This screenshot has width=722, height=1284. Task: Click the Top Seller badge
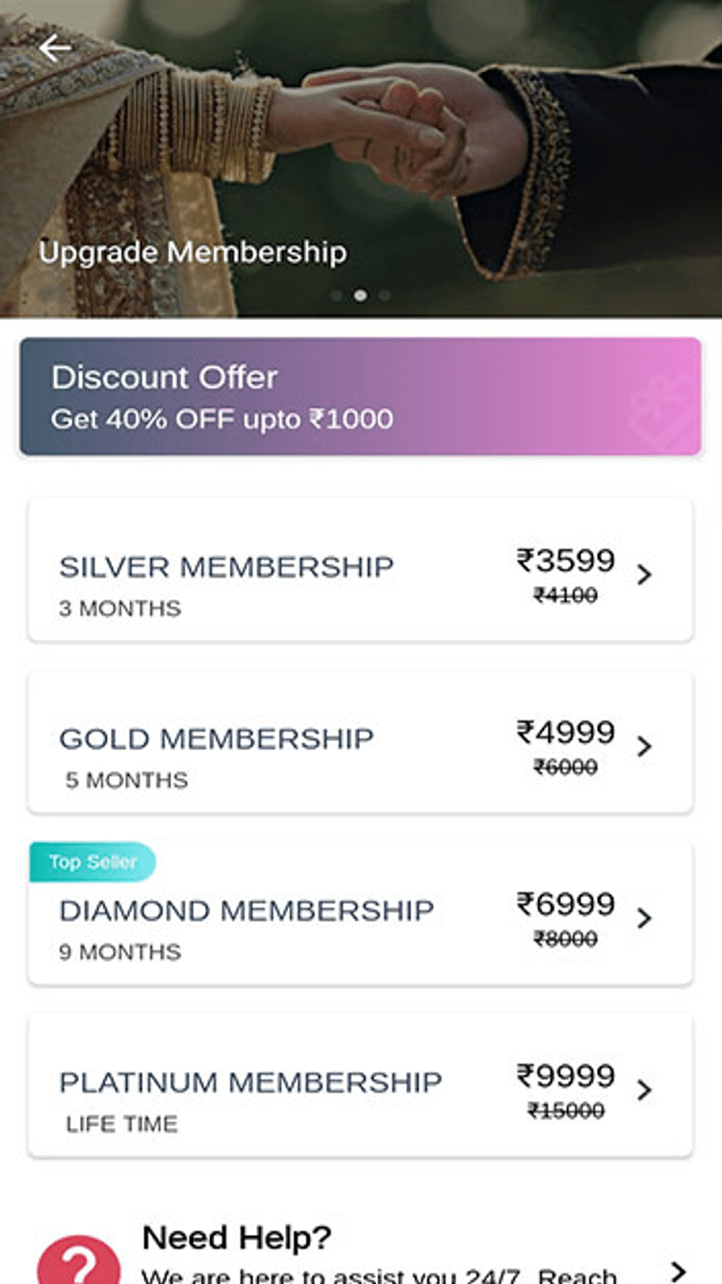coord(92,861)
